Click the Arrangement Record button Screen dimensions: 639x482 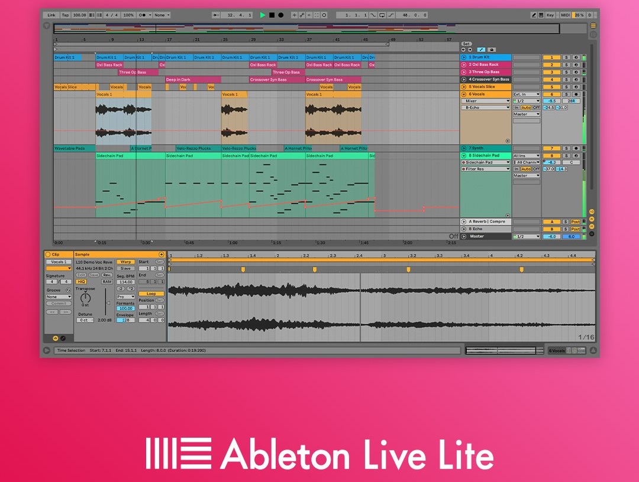coord(280,15)
